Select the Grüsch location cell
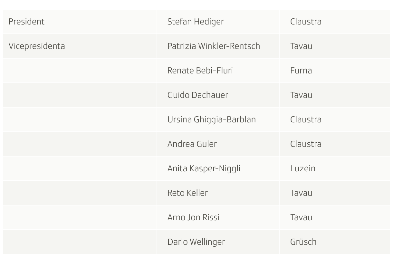Viewport: 393px width, 257px height. pyautogui.click(x=303, y=242)
